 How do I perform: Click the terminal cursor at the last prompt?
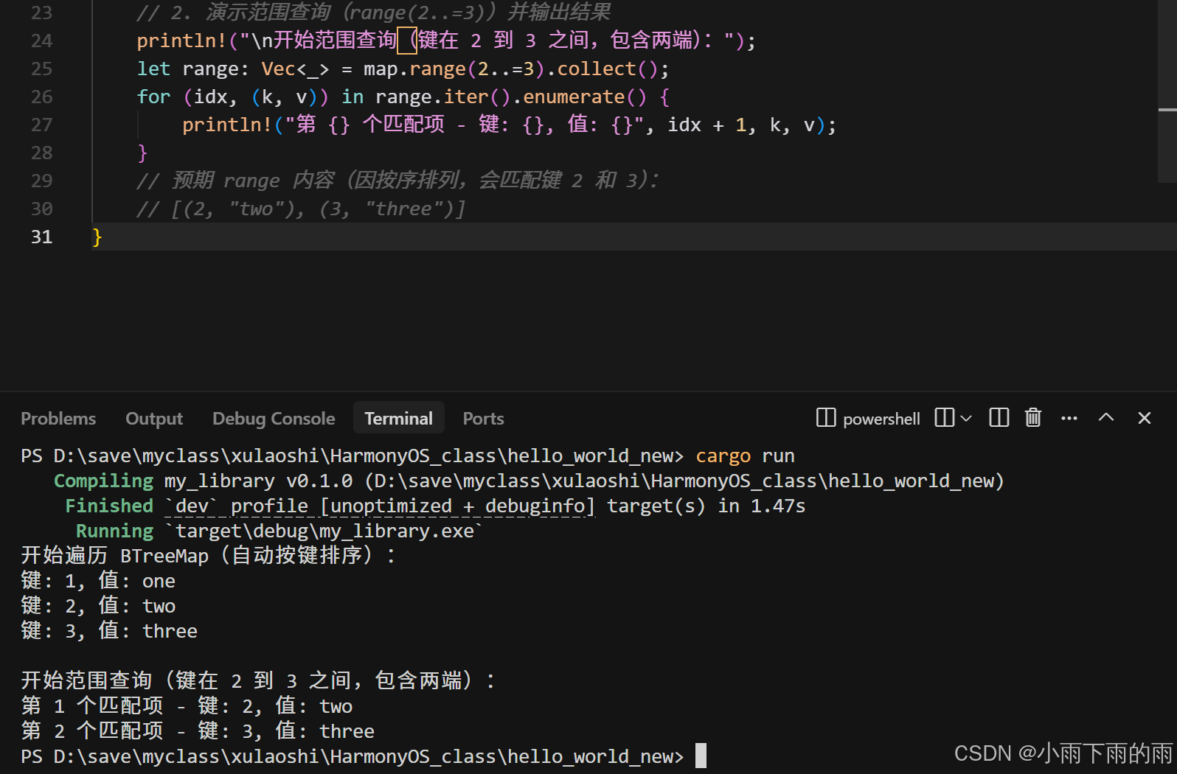(701, 756)
